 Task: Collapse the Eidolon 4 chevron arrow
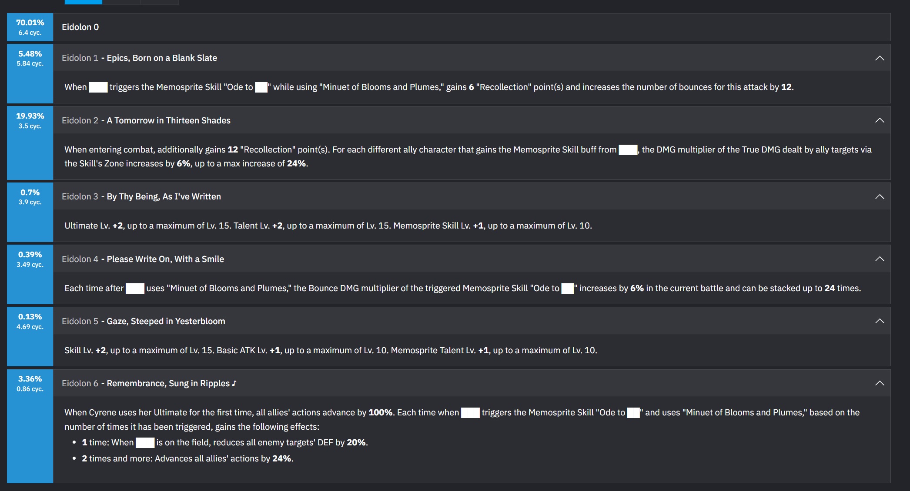[x=880, y=259]
